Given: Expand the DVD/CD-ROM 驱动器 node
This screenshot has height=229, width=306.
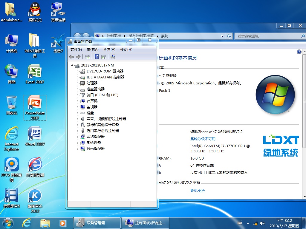Looking at the screenshot, I should [x=77, y=72].
